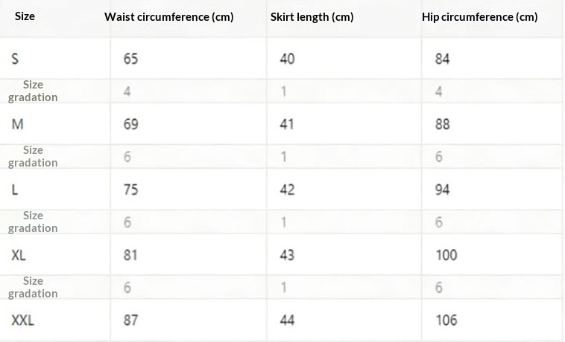Click skirt length 41 for size M
Image resolution: width=565 pixels, height=342 pixels.
(287, 123)
